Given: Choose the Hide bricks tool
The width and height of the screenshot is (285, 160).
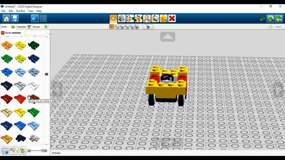Looking at the screenshot, I should point(163,19).
